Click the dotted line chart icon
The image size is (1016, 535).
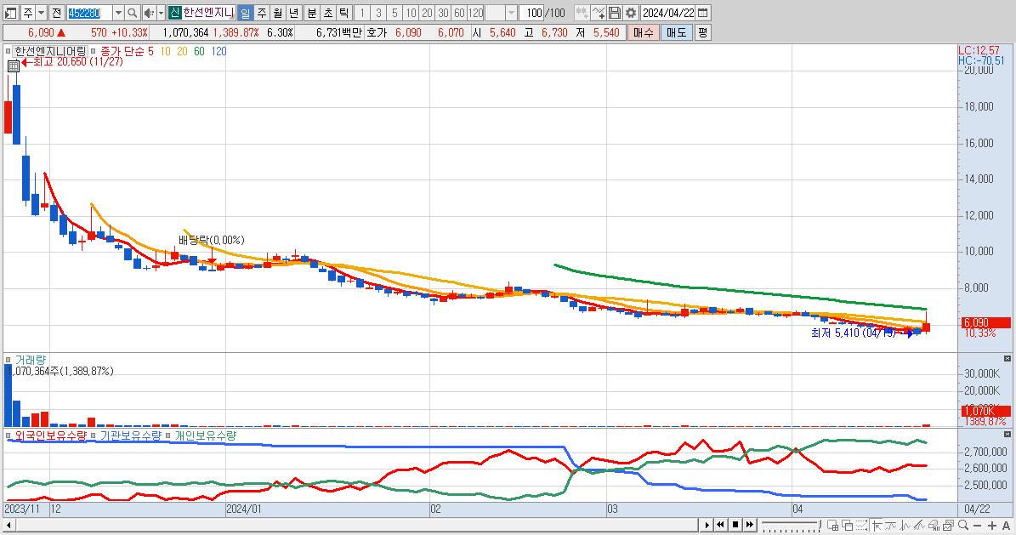[862, 525]
